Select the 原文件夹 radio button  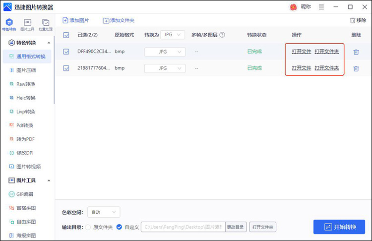(88, 227)
